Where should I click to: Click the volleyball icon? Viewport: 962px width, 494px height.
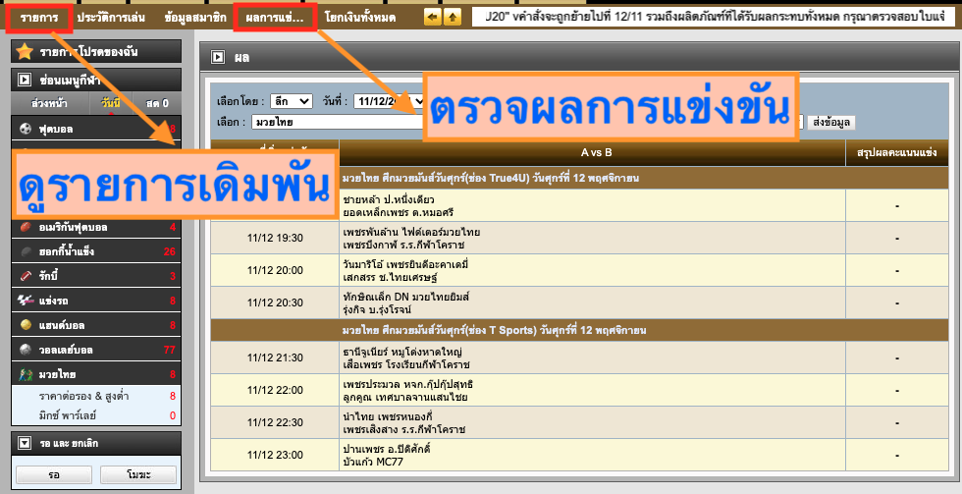click(x=26, y=350)
